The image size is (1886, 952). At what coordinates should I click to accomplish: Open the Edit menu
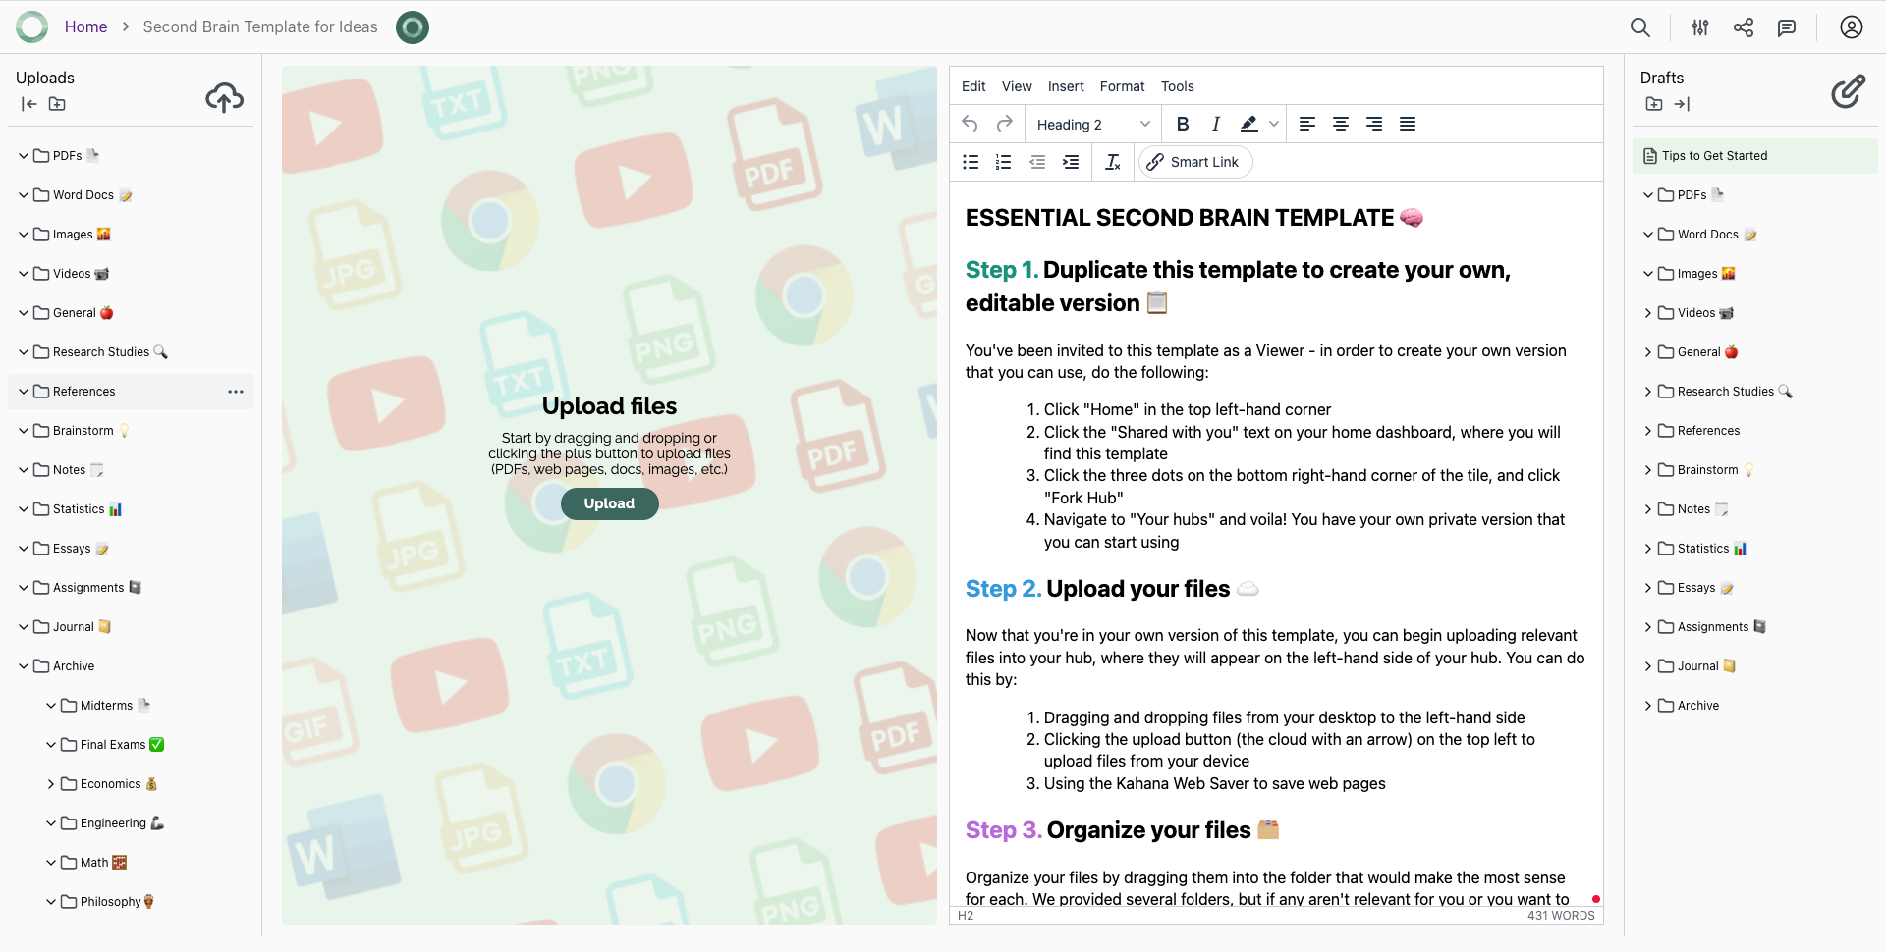coord(973,86)
